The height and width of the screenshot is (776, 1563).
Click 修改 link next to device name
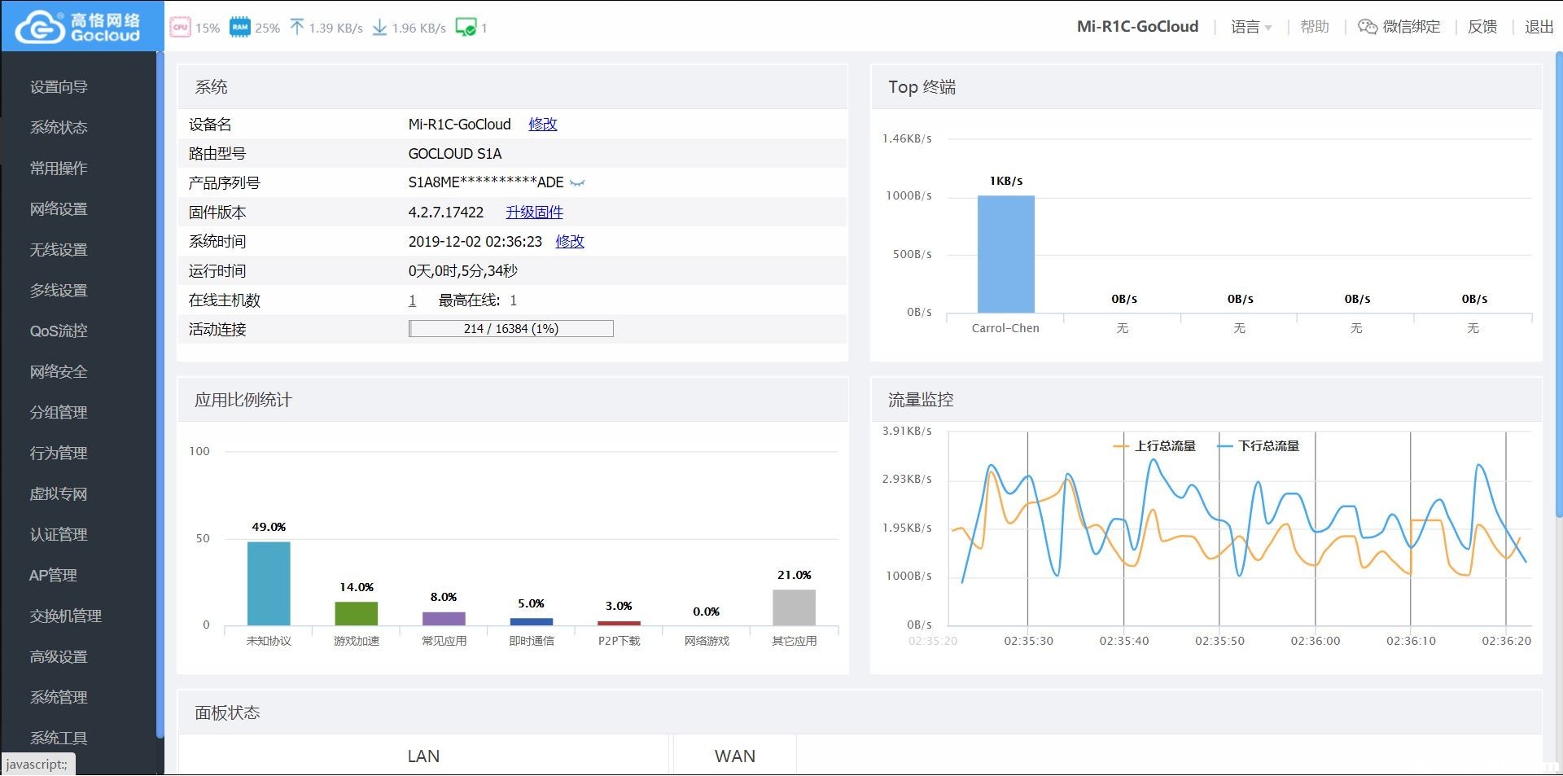(543, 125)
